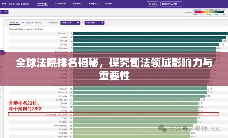Click the Belgium country label

pos(63,89)
